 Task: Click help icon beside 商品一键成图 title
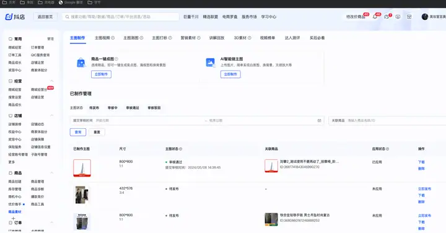tap(116, 59)
